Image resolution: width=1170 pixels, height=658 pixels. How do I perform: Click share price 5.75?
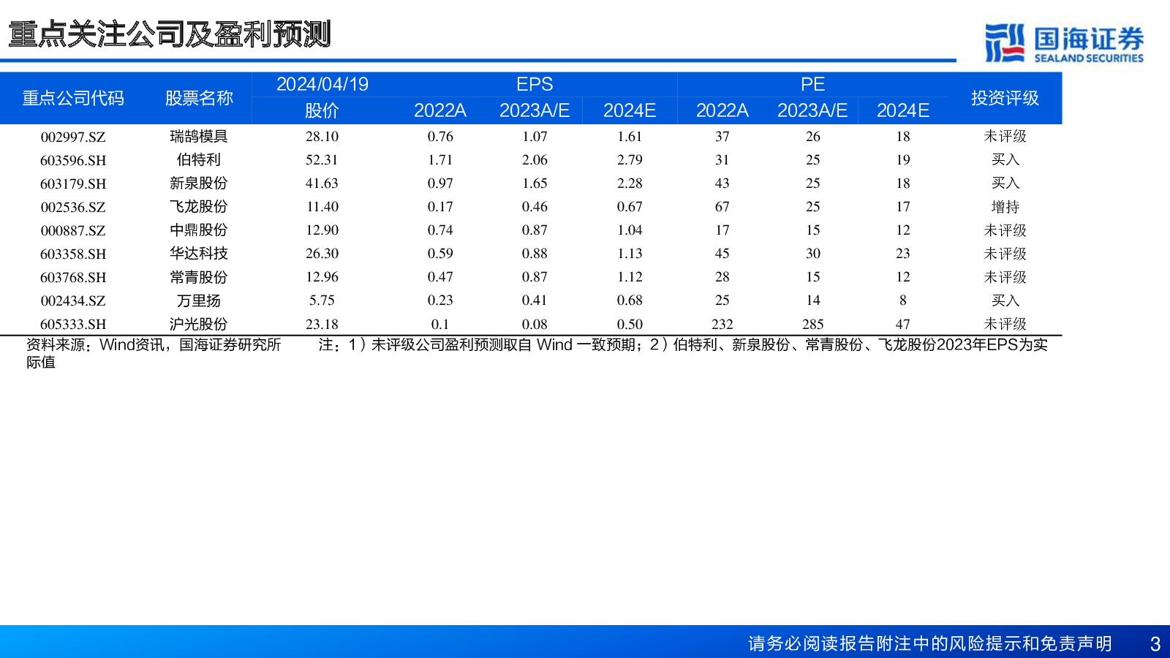[322, 300]
